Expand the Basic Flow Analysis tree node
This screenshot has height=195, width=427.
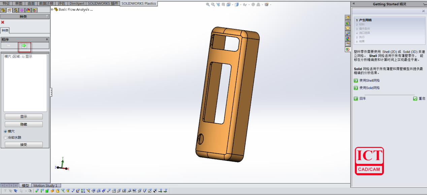(52, 9)
